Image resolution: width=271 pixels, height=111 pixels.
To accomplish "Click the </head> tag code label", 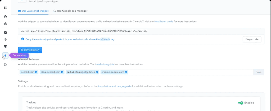I will click(105, 39).
